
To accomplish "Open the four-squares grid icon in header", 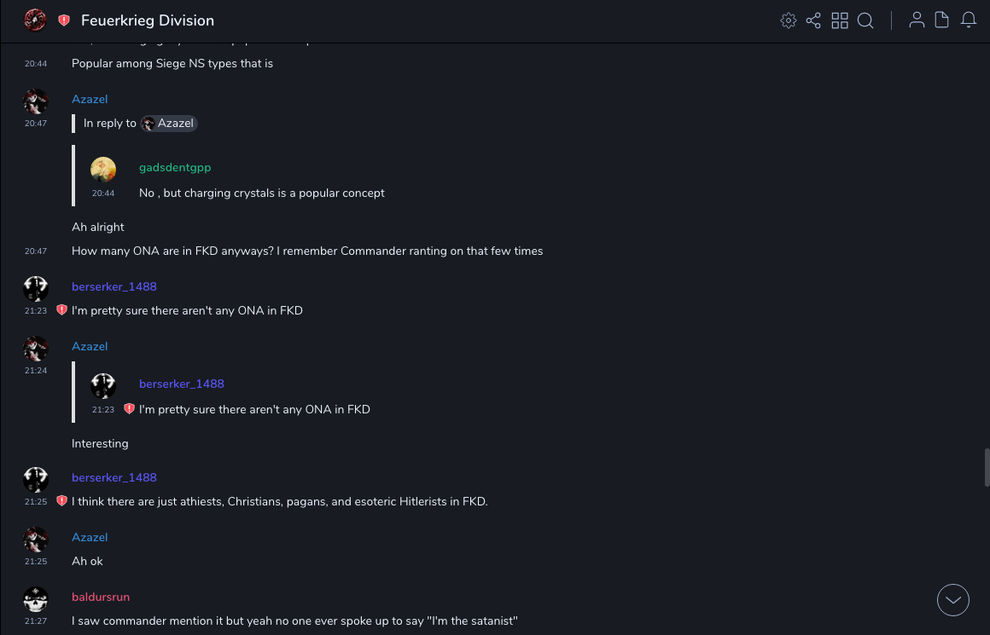I will click(840, 20).
